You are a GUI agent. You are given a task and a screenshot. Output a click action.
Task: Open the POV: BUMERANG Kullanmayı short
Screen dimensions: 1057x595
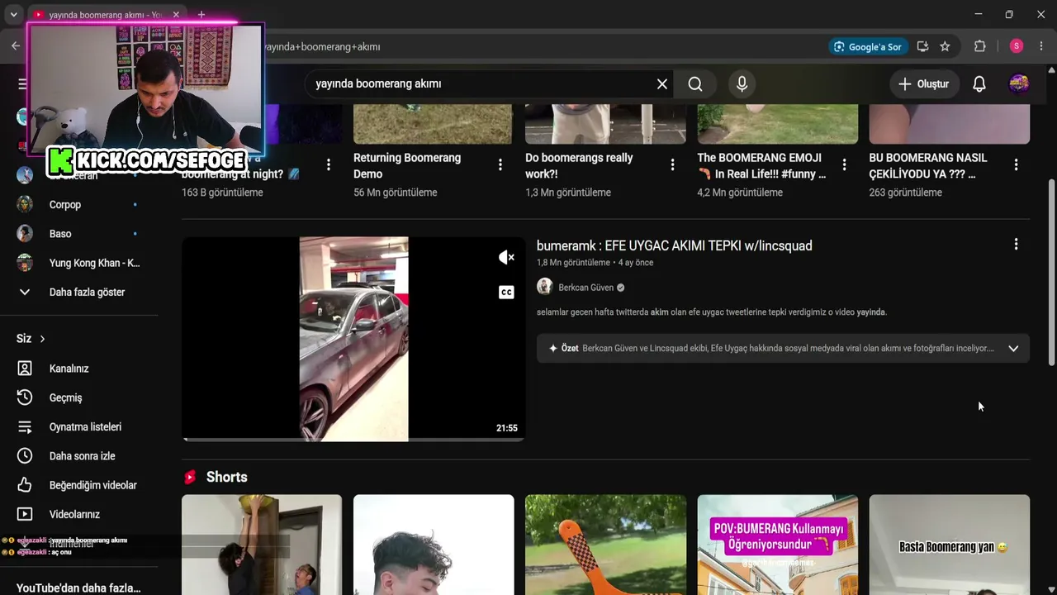778,545
